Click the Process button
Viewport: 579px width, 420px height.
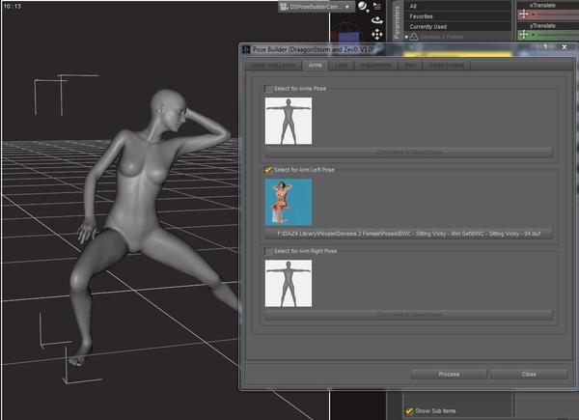coord(449,374)
